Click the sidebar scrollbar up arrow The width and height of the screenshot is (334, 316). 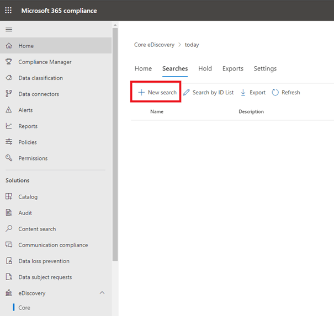[115, 25]
